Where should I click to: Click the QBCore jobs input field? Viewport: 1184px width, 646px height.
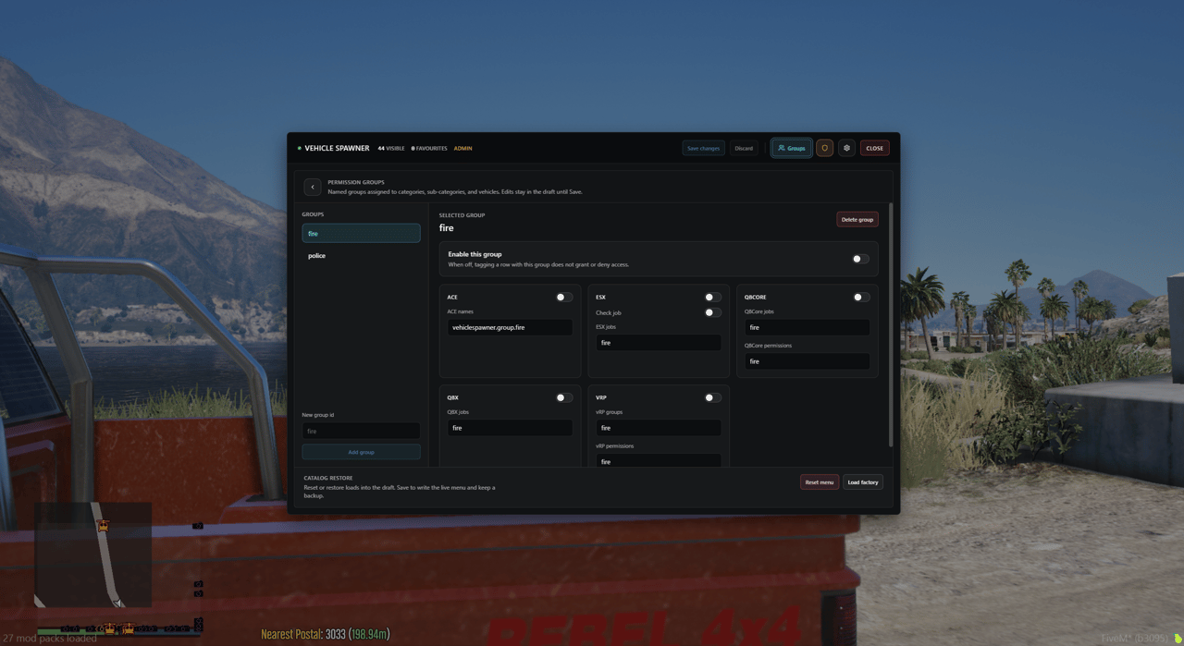(807, 327)
